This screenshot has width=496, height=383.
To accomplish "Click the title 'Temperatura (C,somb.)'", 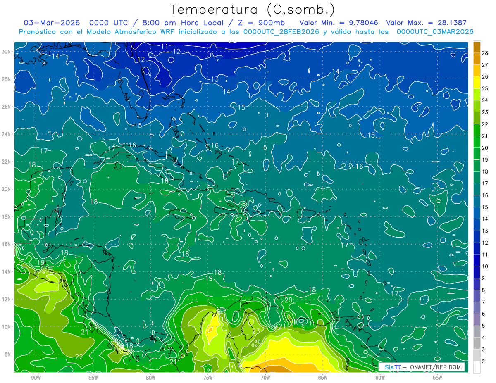I will 253,10.
